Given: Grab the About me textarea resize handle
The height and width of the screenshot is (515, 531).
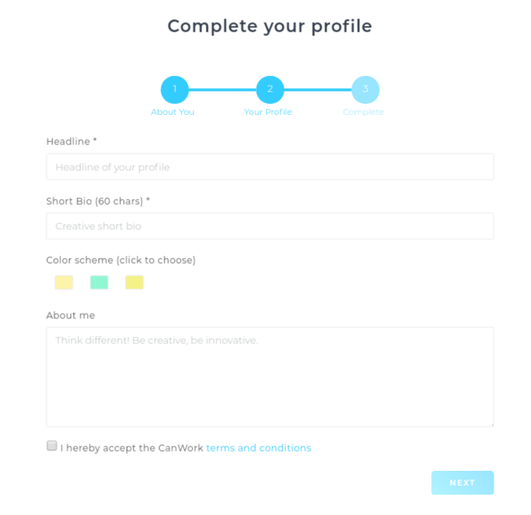Looking at the screenshot, I should [x=490, y=424].
